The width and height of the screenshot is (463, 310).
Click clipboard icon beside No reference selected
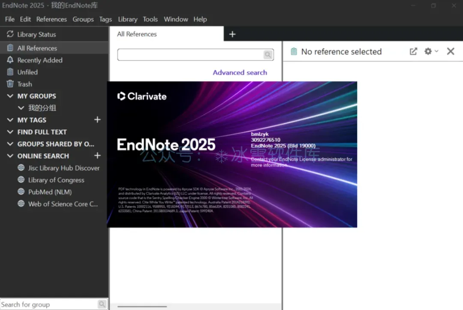click(x=294, y=51)
